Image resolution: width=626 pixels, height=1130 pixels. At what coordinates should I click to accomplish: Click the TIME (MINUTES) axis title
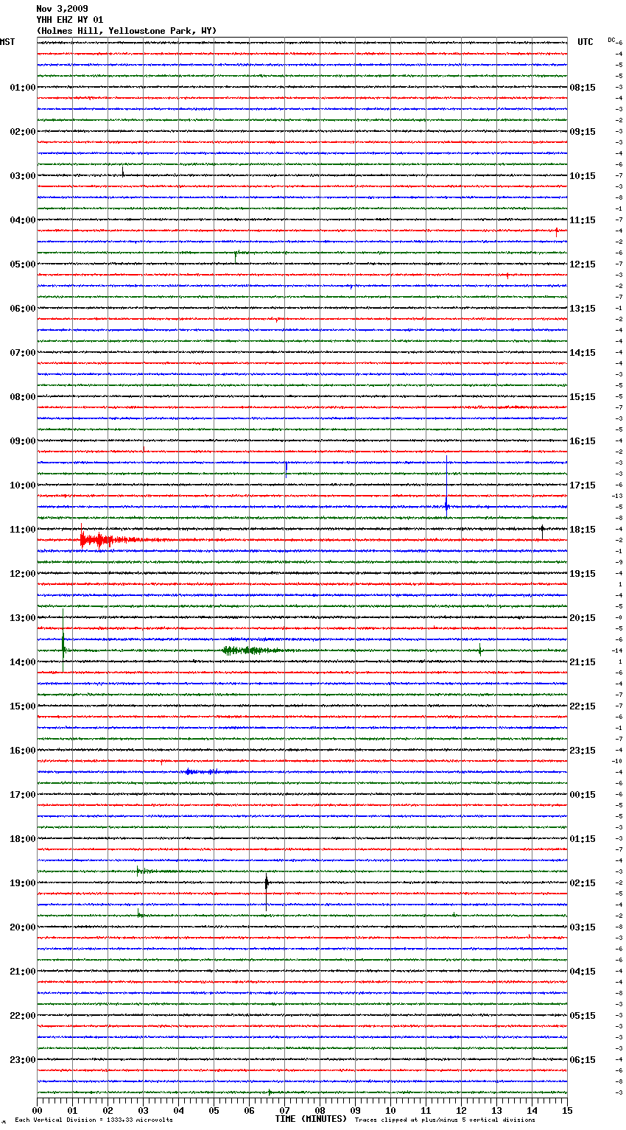[x=311, y=1119]
